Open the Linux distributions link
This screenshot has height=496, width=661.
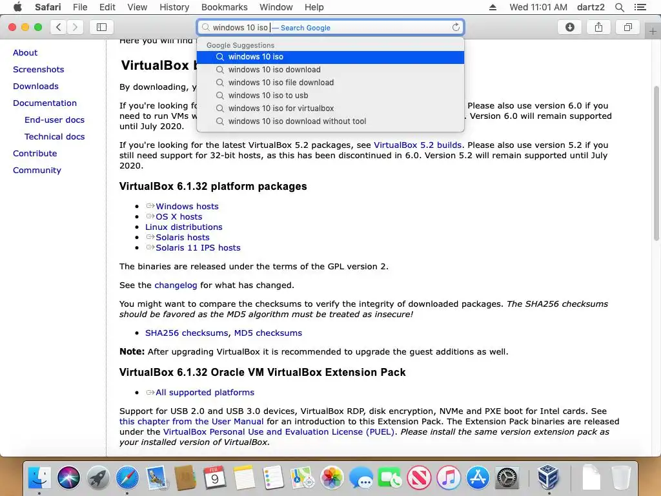(184, 227)
